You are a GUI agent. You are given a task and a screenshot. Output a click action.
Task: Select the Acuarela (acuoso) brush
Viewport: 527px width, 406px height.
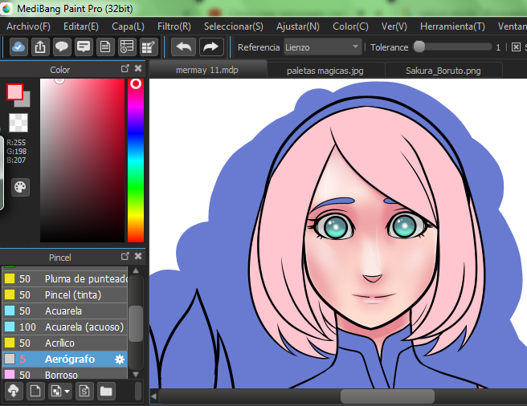(65, 327)
